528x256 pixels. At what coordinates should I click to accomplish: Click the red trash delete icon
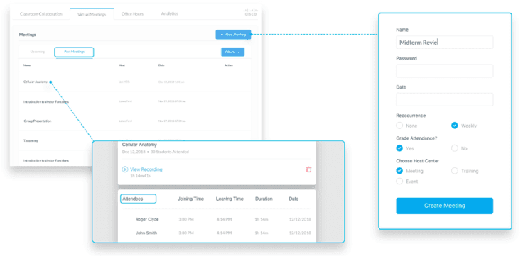(308, 169)
